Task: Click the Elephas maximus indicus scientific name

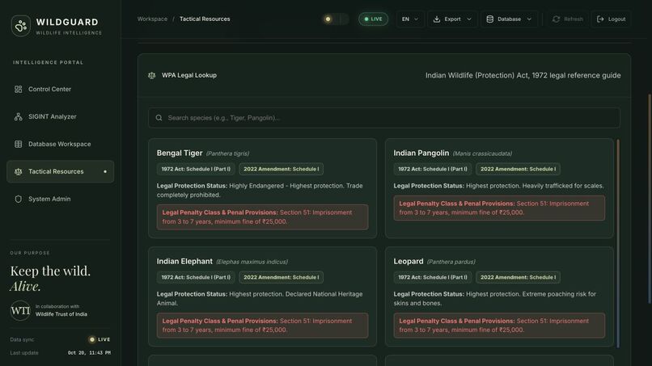Action: 252,262
